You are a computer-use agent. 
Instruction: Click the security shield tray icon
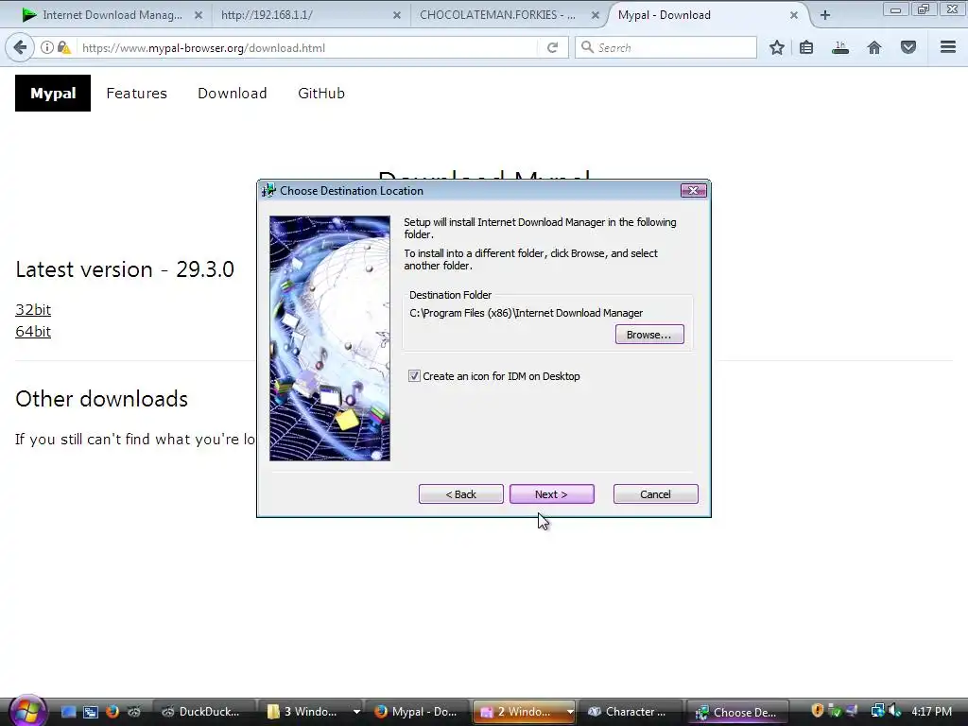(818, 711)
